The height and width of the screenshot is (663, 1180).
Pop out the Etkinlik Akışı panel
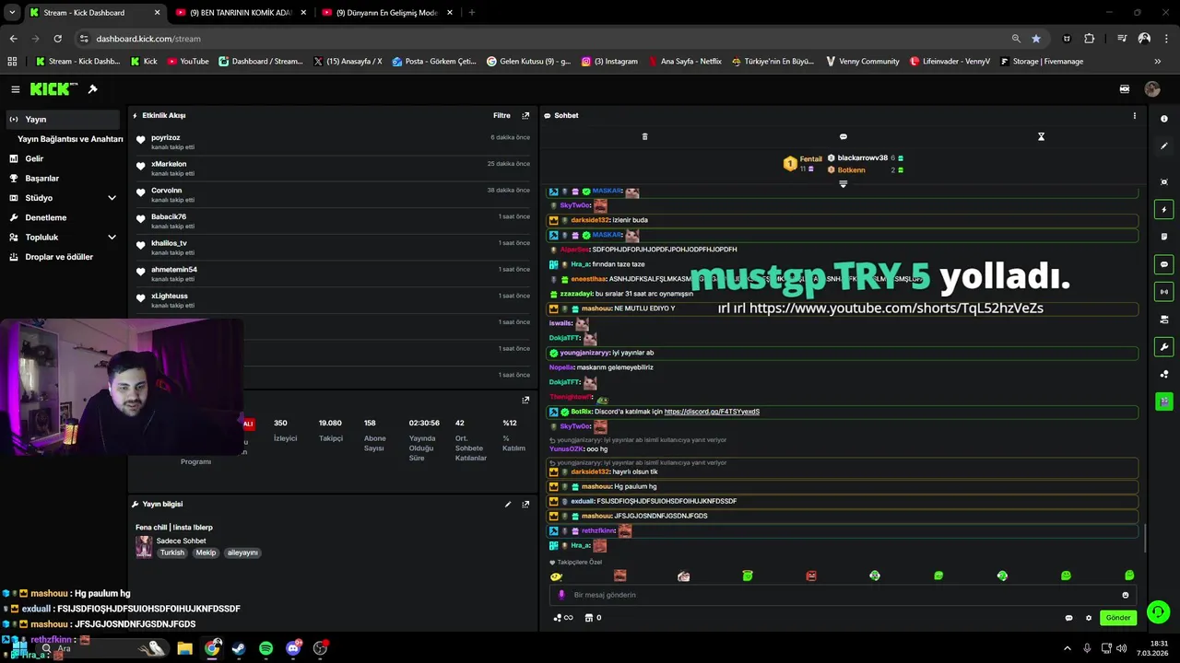(x=525, y=116)
